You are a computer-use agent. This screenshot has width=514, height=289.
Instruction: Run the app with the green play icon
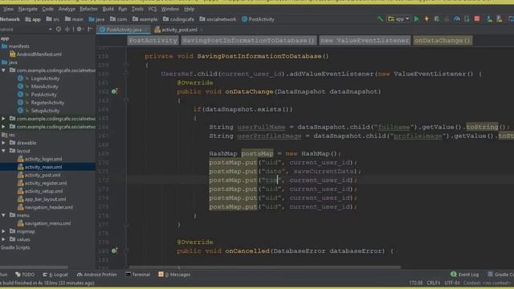point(416,19)
